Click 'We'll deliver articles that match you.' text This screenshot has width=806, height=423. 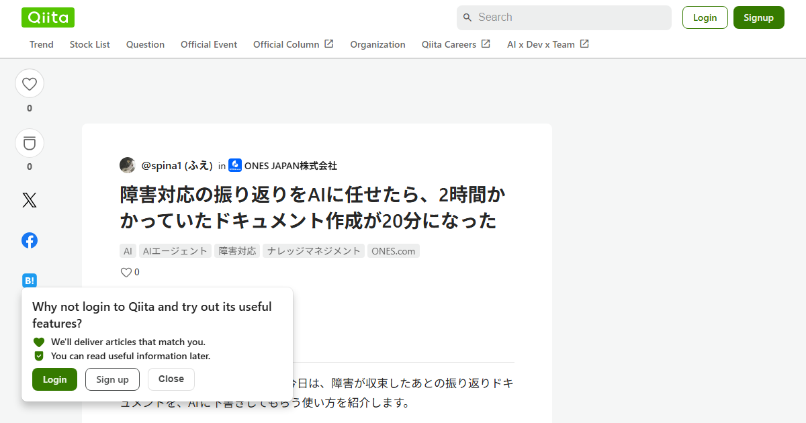(128, 342)
